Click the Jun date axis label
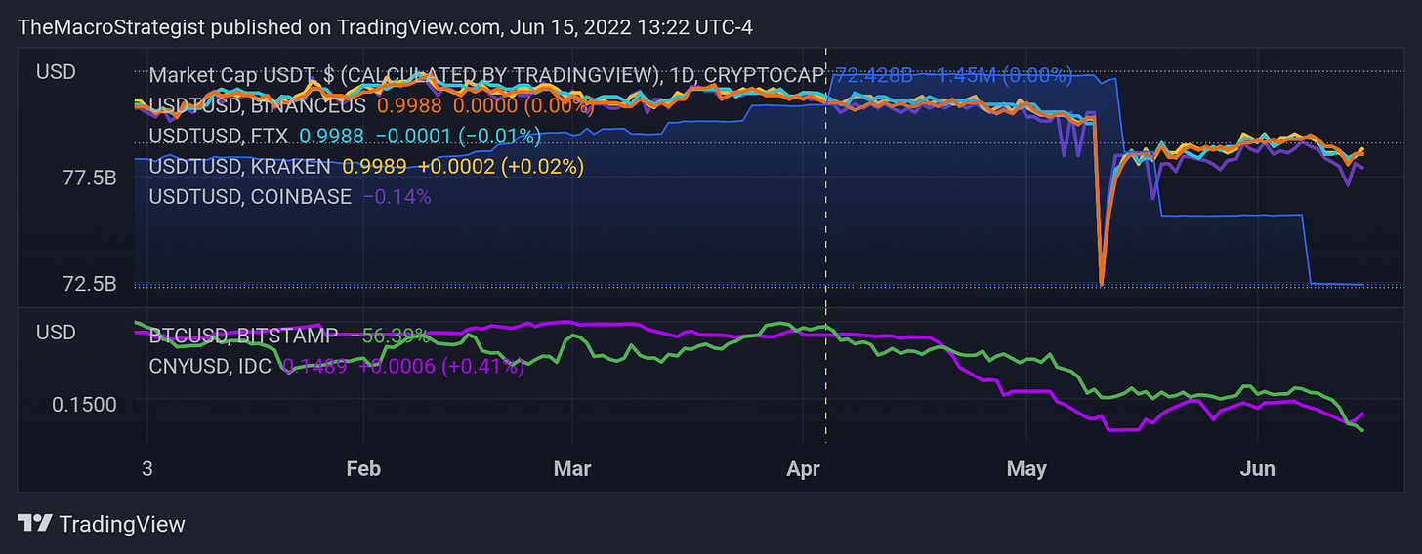The image size is (1422, 554). click(1258, 469)
